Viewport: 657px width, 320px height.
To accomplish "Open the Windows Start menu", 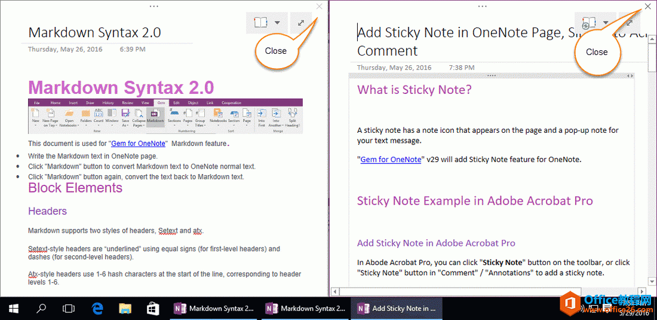I will click(13, 309).
